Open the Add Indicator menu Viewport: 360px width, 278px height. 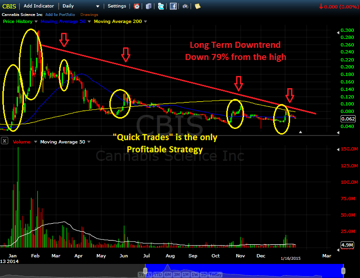click(x=39, y=6)
